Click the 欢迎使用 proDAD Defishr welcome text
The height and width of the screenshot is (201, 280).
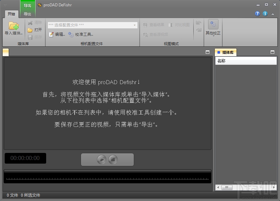[x=106, y=82]
